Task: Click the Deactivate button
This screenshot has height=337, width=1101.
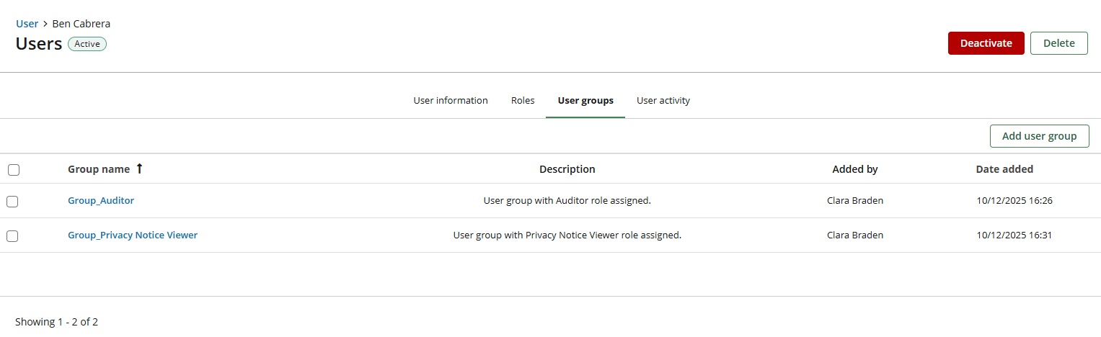Action: (986, 43)
